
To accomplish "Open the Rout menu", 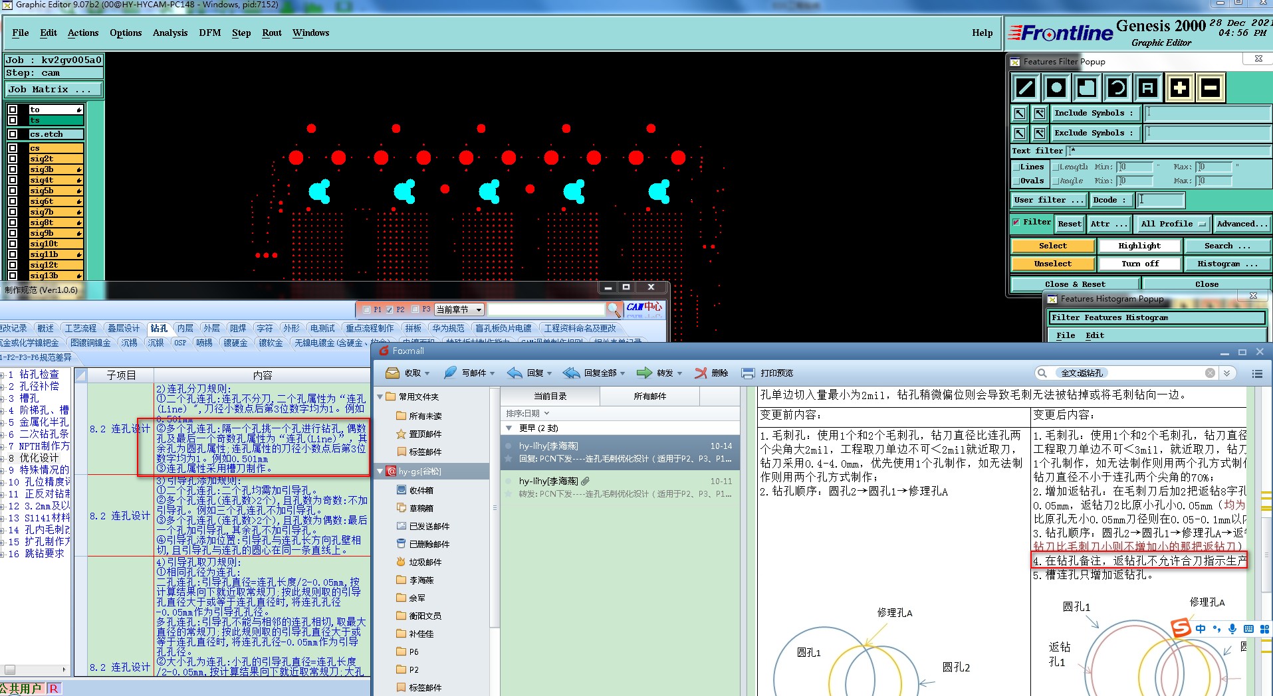I will tap(272, 33).
